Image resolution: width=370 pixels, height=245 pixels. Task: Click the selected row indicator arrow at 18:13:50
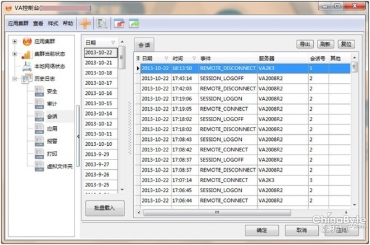tap(138, 68)
